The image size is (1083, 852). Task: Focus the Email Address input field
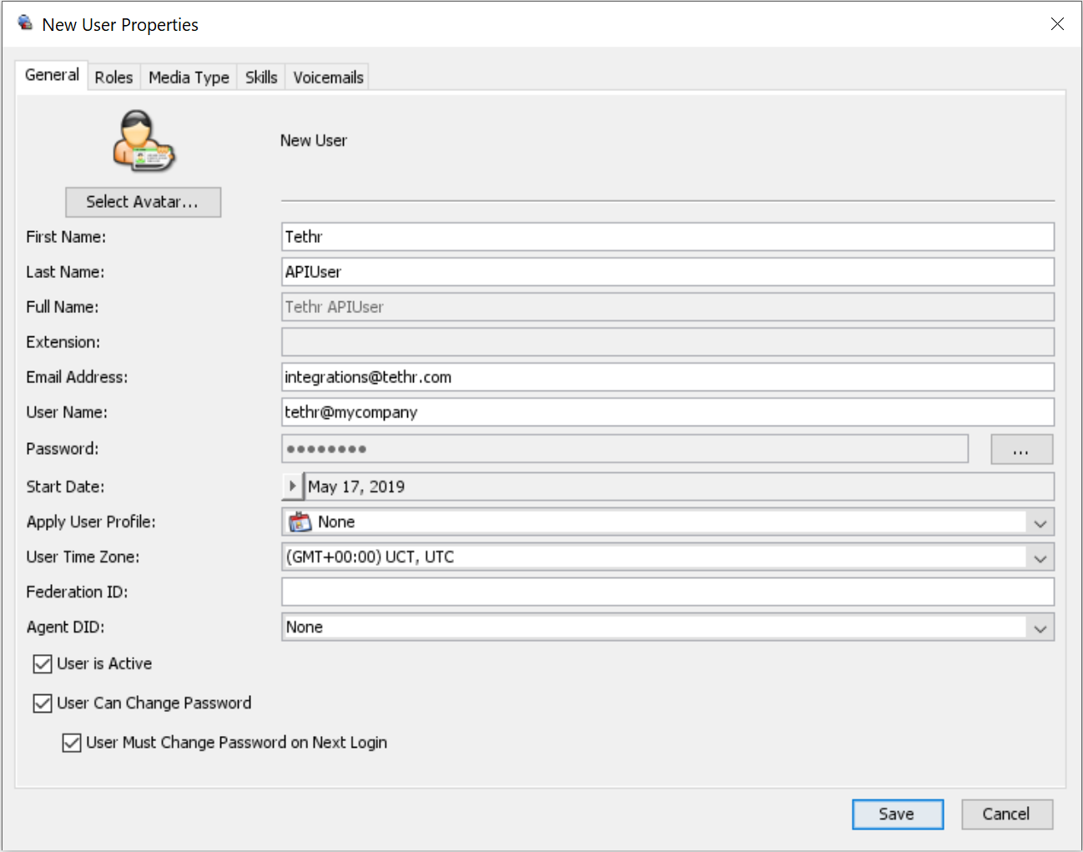tap(667, 377)
